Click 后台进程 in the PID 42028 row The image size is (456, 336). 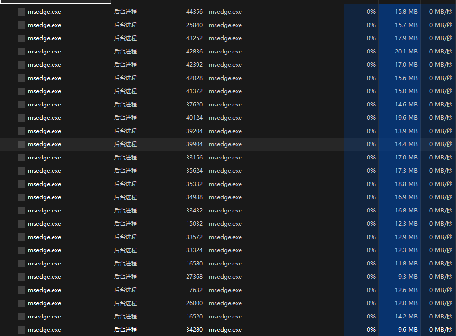point(125,78)
